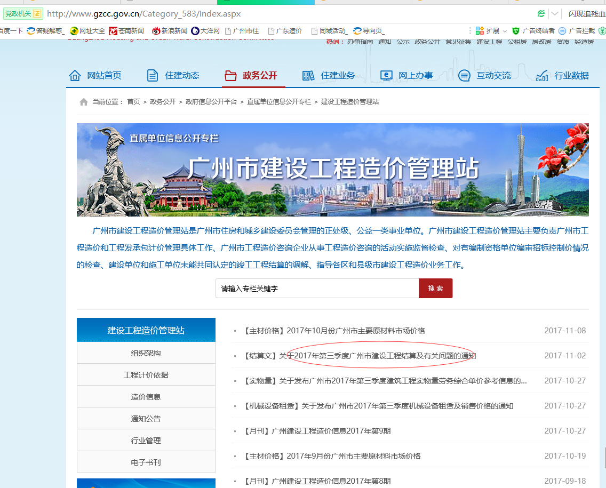
Task: Open the 住建业务 nav tab
Action: coord(329,75)
